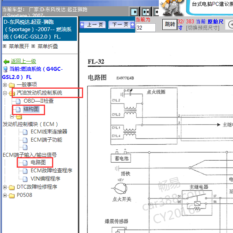Click page icon next to ECM故障检查程序
This screenshot has width=233, height=233.
(25, 171)
